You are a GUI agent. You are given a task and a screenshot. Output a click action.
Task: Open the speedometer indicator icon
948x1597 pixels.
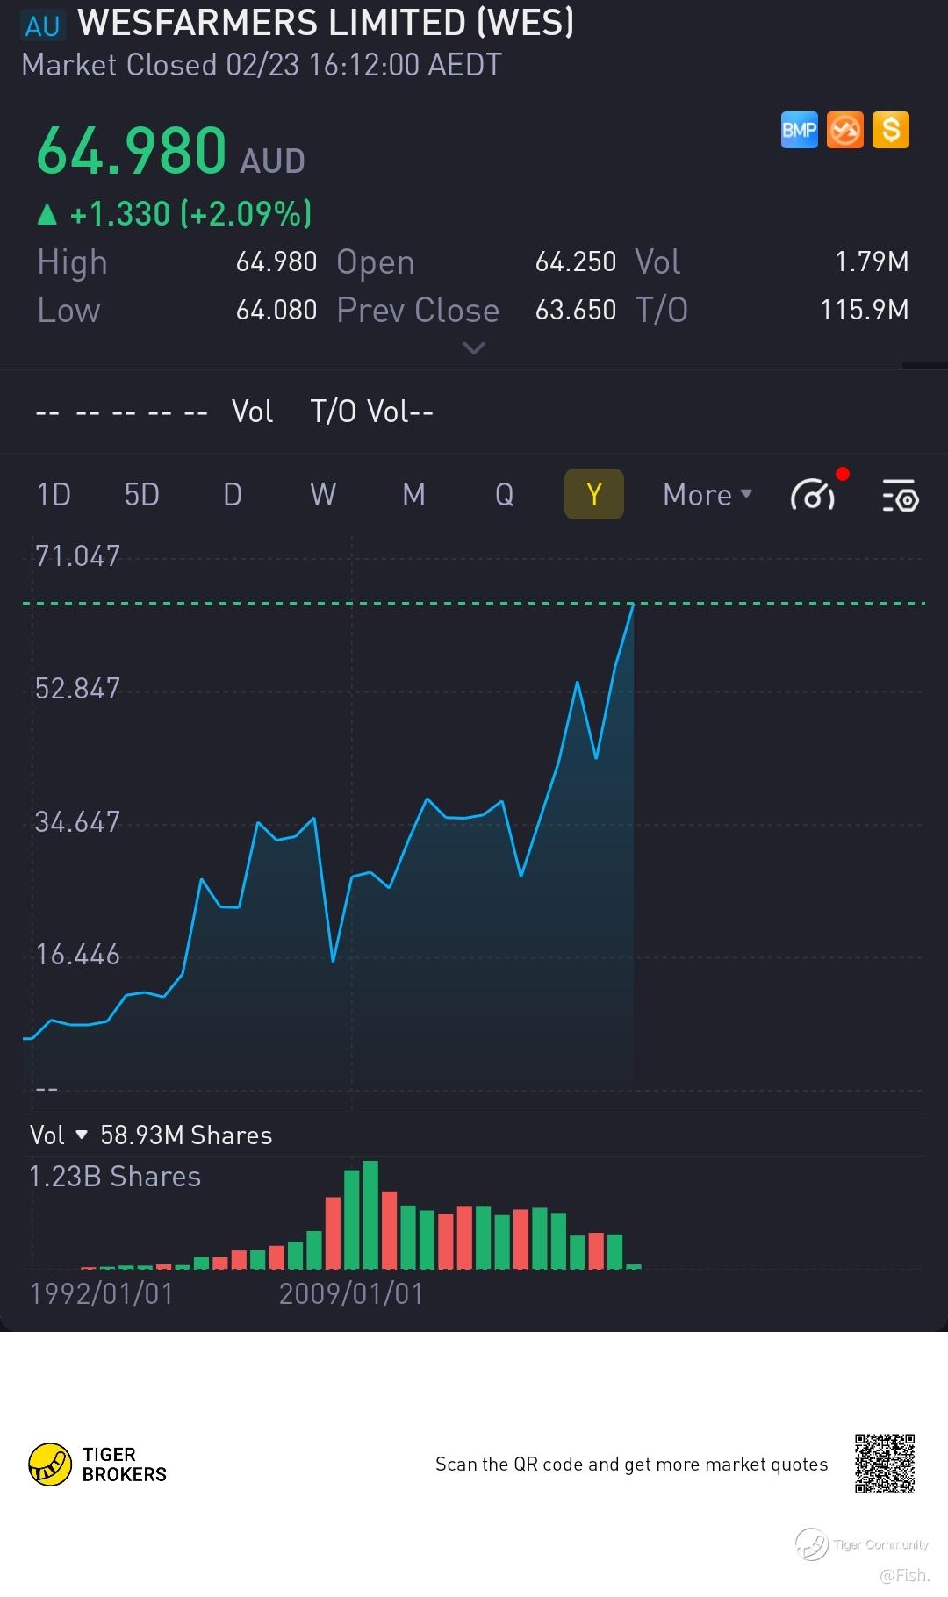pyautogui.click(x=813, y=495)
